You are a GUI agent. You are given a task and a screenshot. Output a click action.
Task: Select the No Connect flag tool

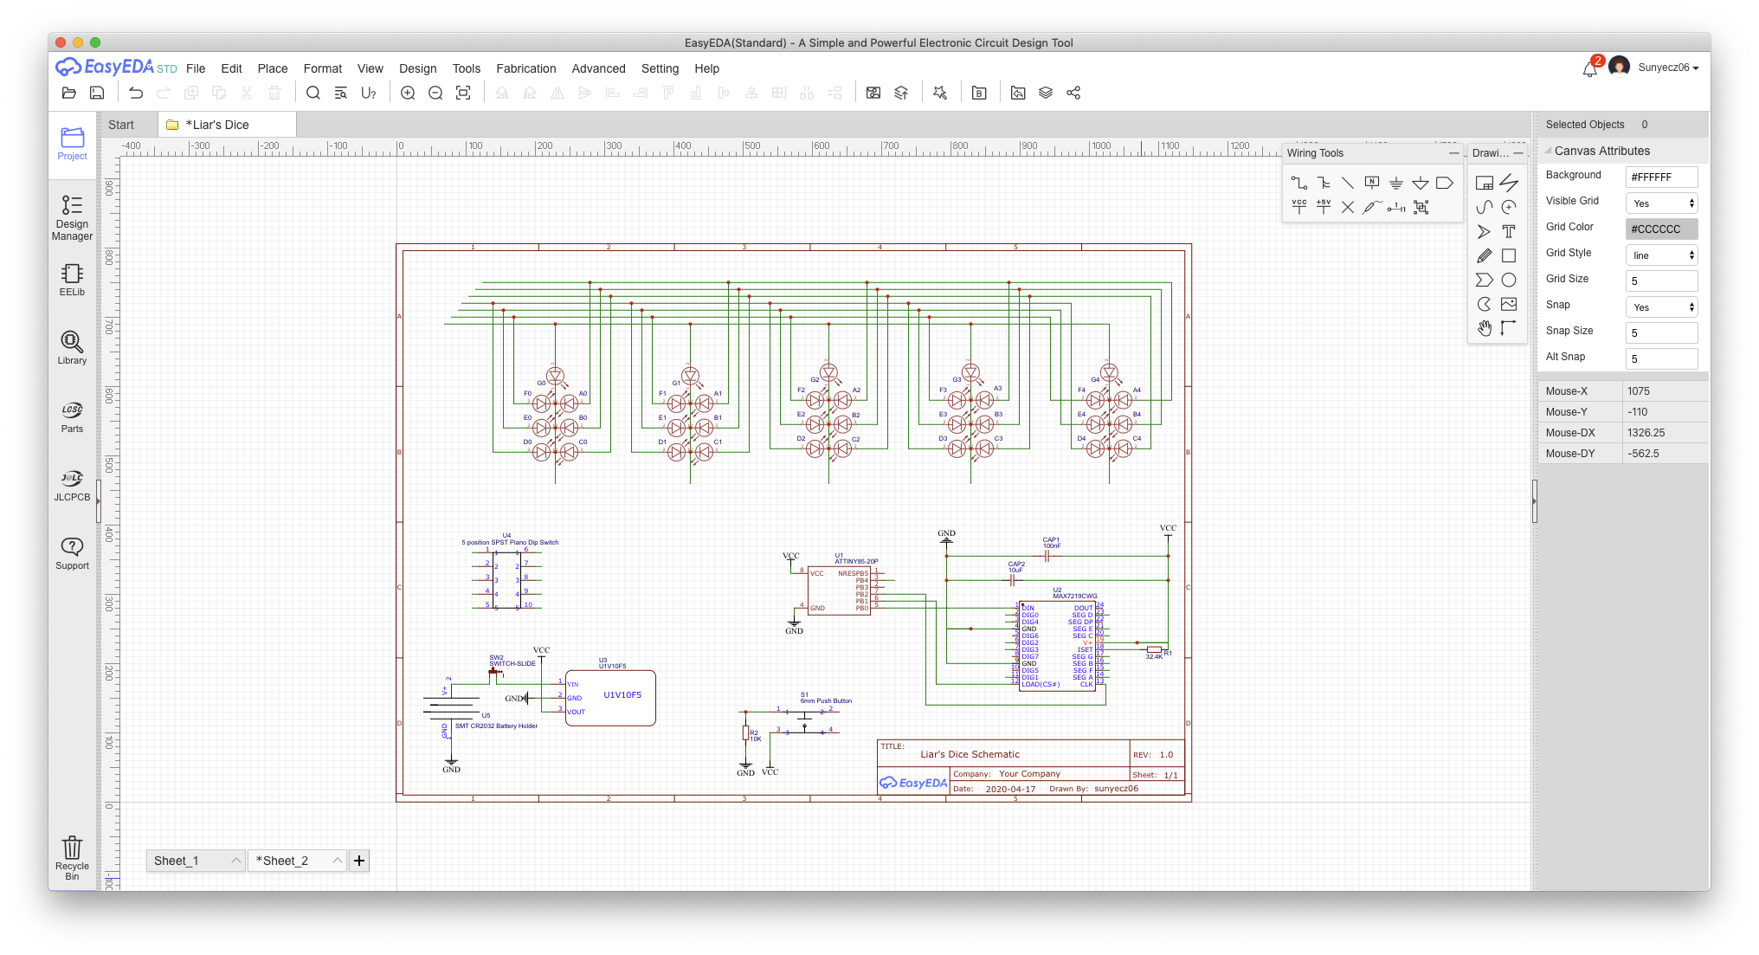coord(1347,207)
